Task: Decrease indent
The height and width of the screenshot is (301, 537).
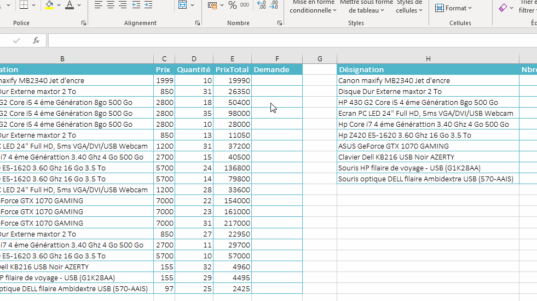Action: 136,5
